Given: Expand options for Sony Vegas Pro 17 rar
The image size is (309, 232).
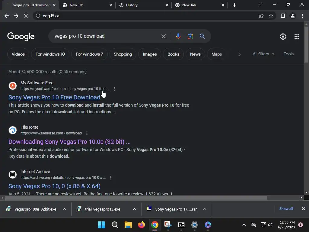Looking at the screenshot, I should point(205,209).
